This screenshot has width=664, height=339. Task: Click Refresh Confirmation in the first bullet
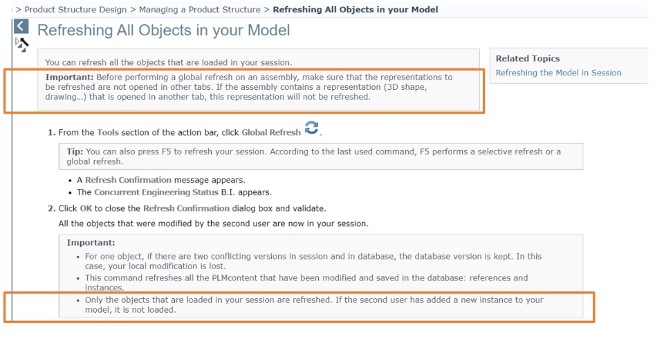pos(128,180)
